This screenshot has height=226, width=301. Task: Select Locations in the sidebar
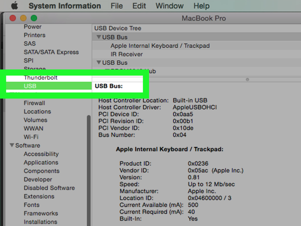pyautogui.click(x=37, y=112)
